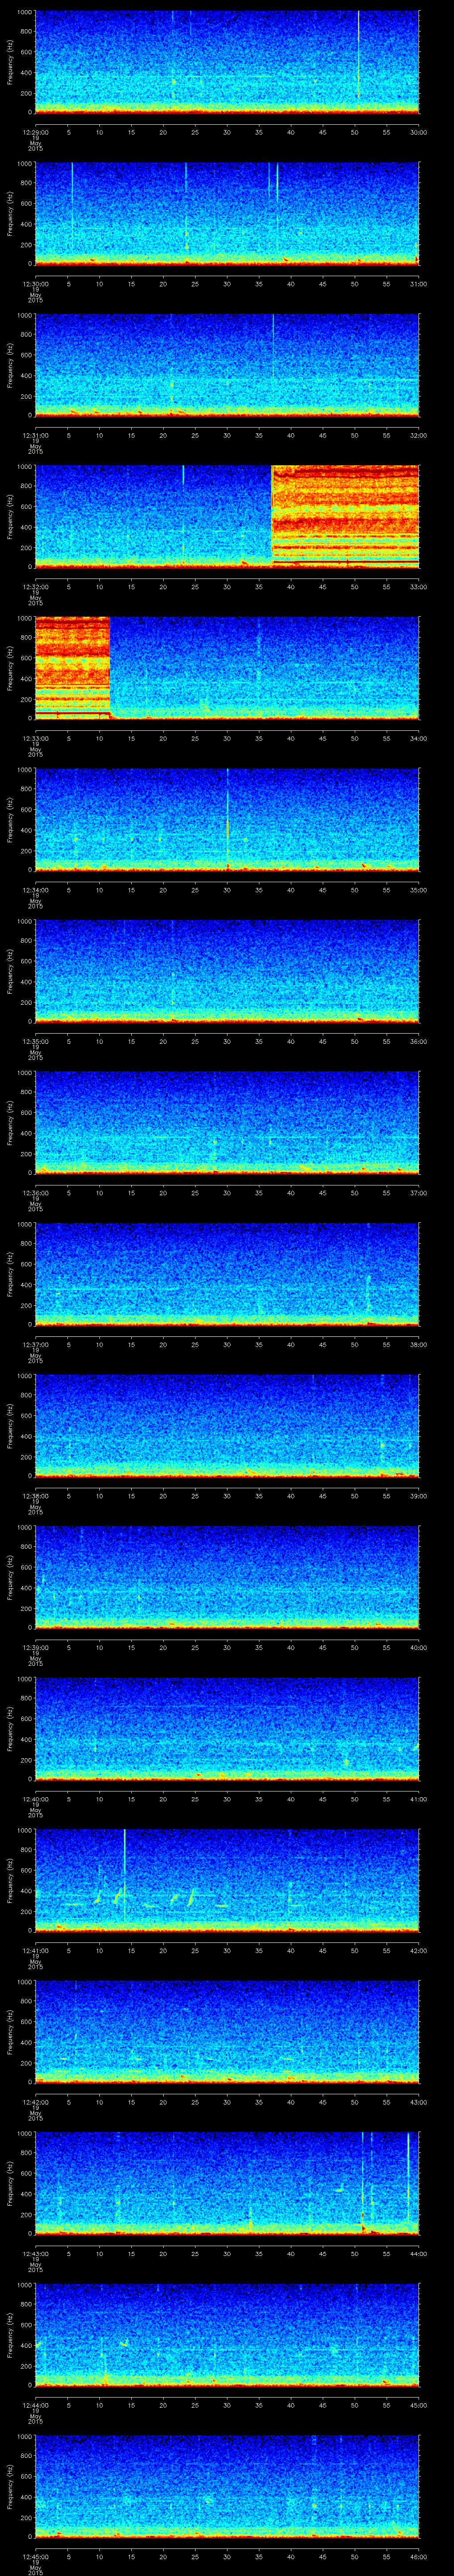Click the 12:41:00 start time label

(35, 1950)
